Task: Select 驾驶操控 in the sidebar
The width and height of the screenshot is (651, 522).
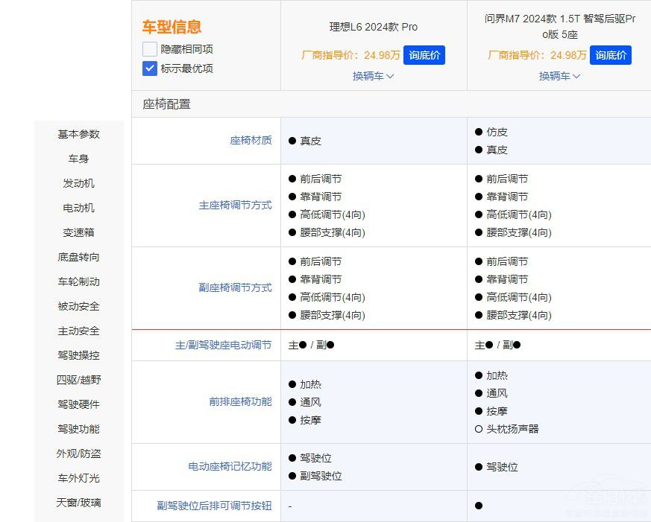Action: (78, 355)
